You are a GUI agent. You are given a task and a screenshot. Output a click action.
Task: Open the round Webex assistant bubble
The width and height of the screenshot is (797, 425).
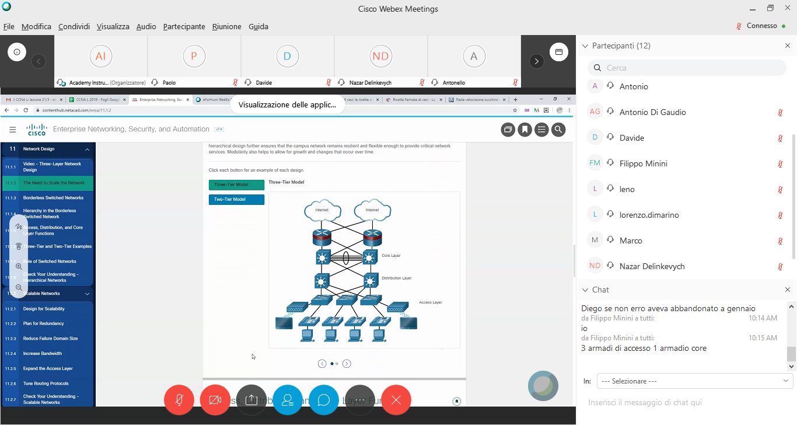point(543,385)
